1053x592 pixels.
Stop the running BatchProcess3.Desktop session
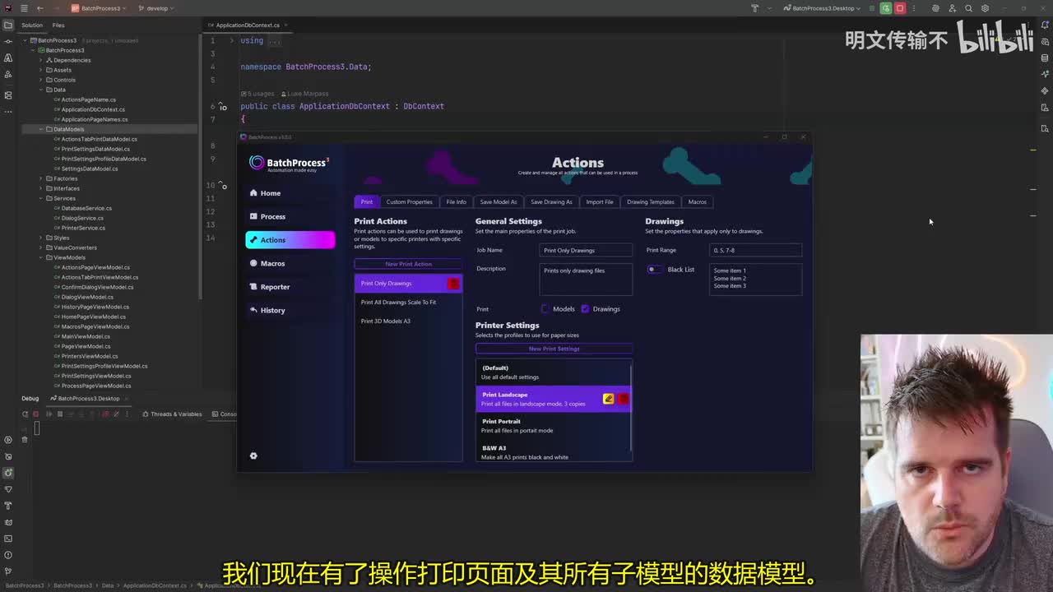click(900, 8)
